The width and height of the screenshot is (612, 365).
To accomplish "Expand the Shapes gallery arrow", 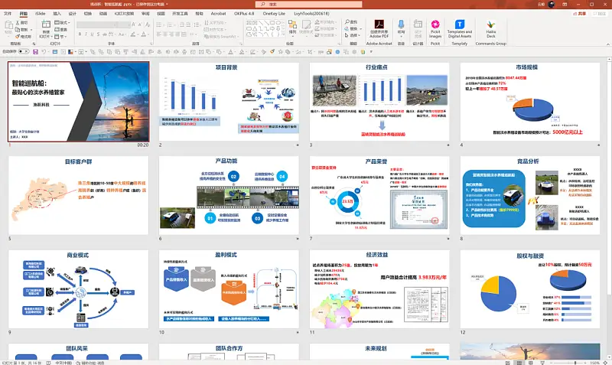I will pyautogui.click(x=283, y=34).
